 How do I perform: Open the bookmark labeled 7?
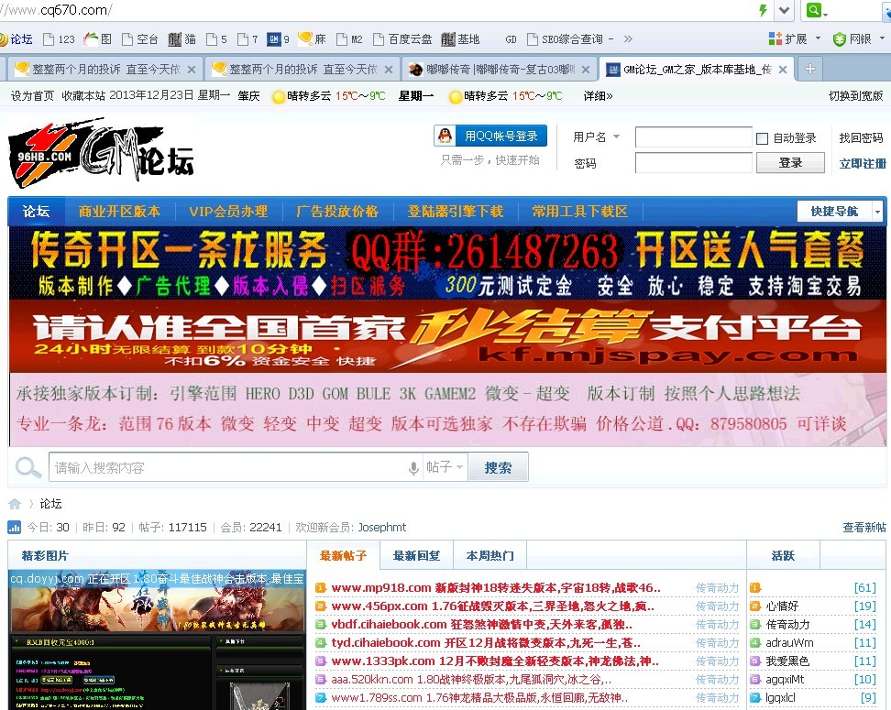(248, 39)
